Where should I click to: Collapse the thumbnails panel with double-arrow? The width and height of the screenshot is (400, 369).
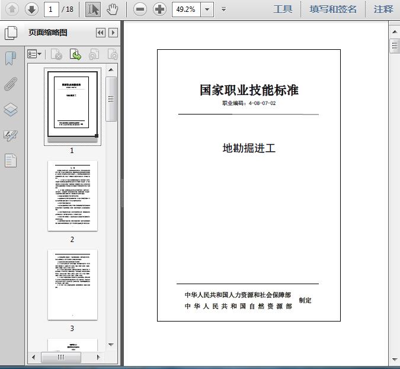101,33
